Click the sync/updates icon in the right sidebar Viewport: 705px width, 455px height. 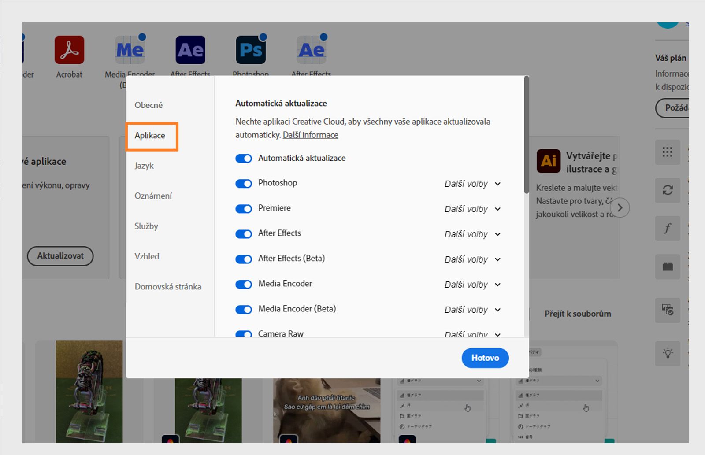(668, 191)
